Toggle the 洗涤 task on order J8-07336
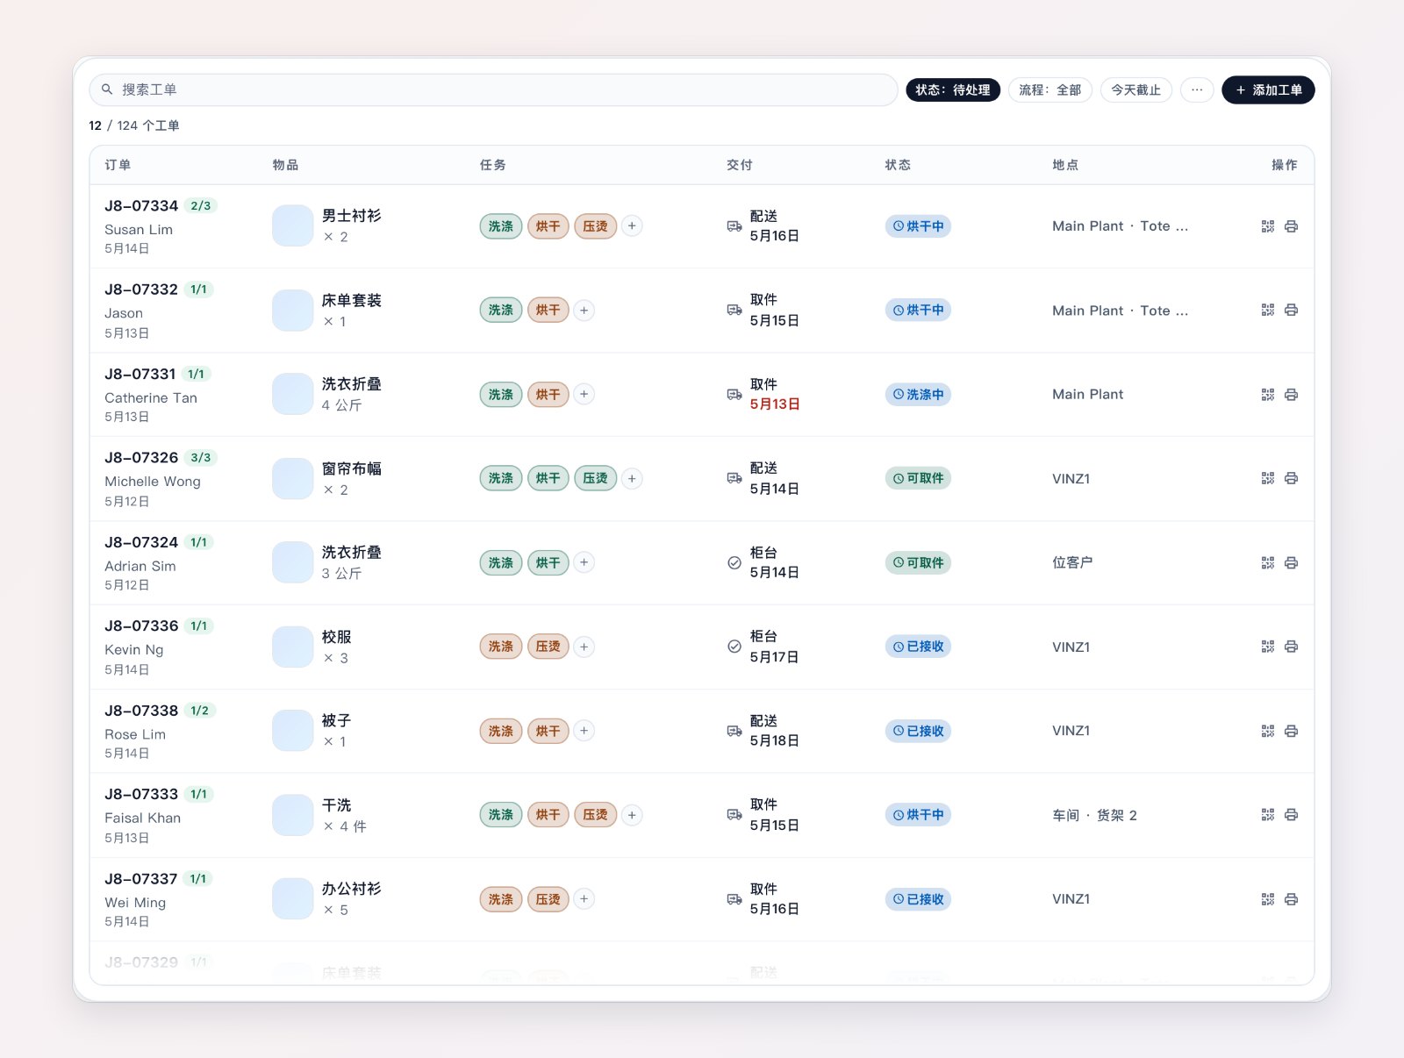 tap(501, 647)
